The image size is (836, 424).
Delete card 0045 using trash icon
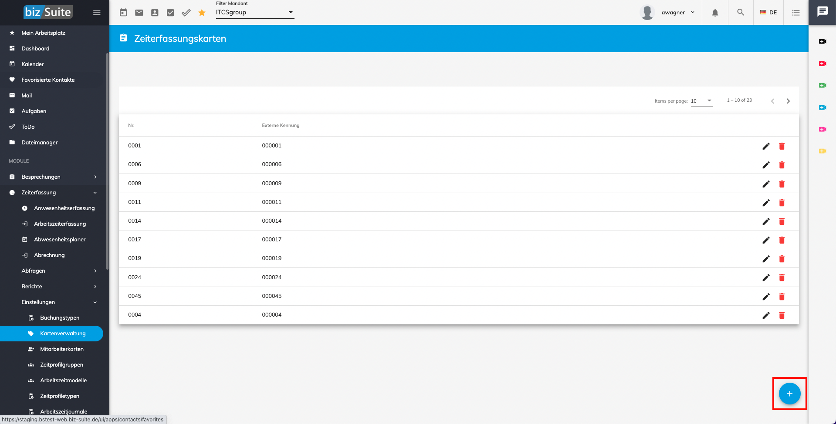(782, 297)
